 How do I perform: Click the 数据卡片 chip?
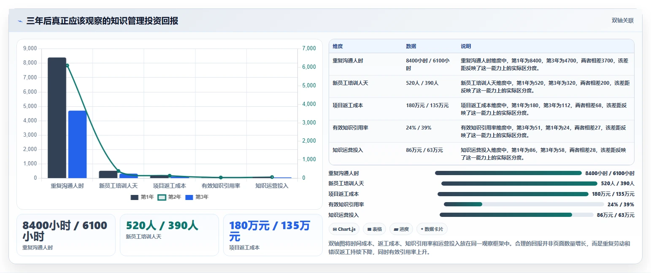(x=432, y=229)
